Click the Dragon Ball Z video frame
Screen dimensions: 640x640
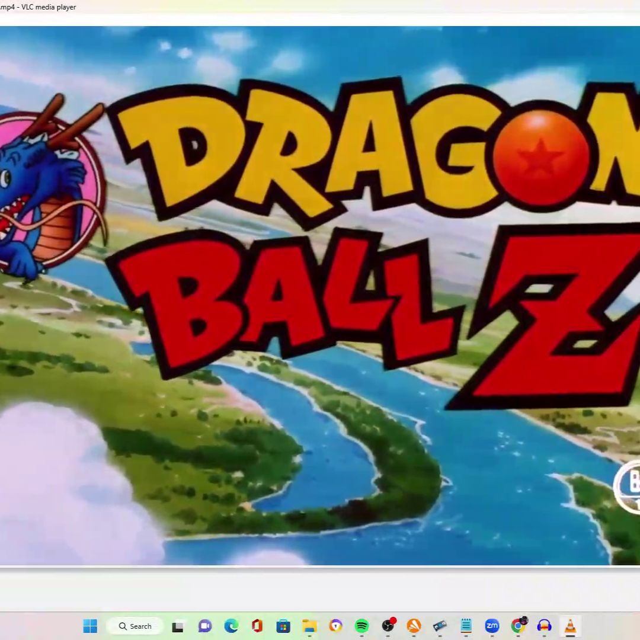coord(320,296)
